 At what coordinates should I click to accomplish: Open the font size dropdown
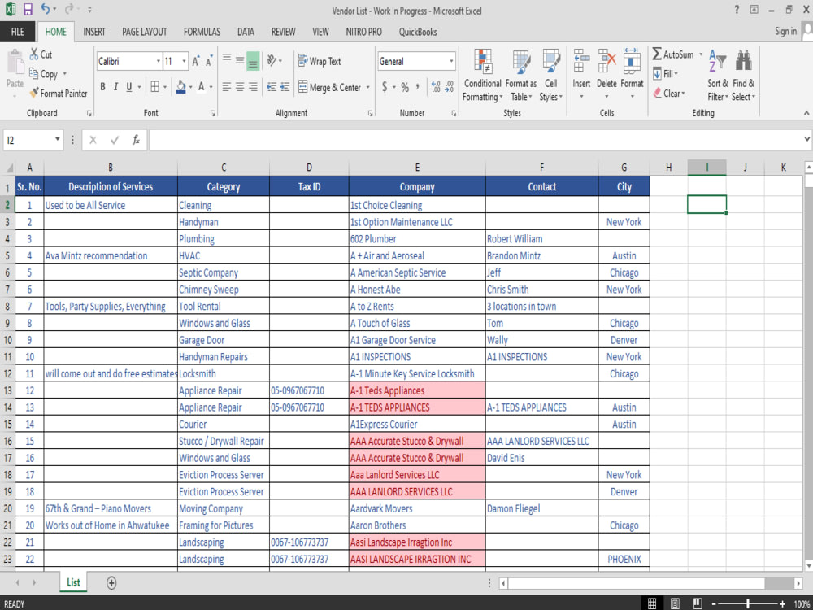tap(184, 61)
